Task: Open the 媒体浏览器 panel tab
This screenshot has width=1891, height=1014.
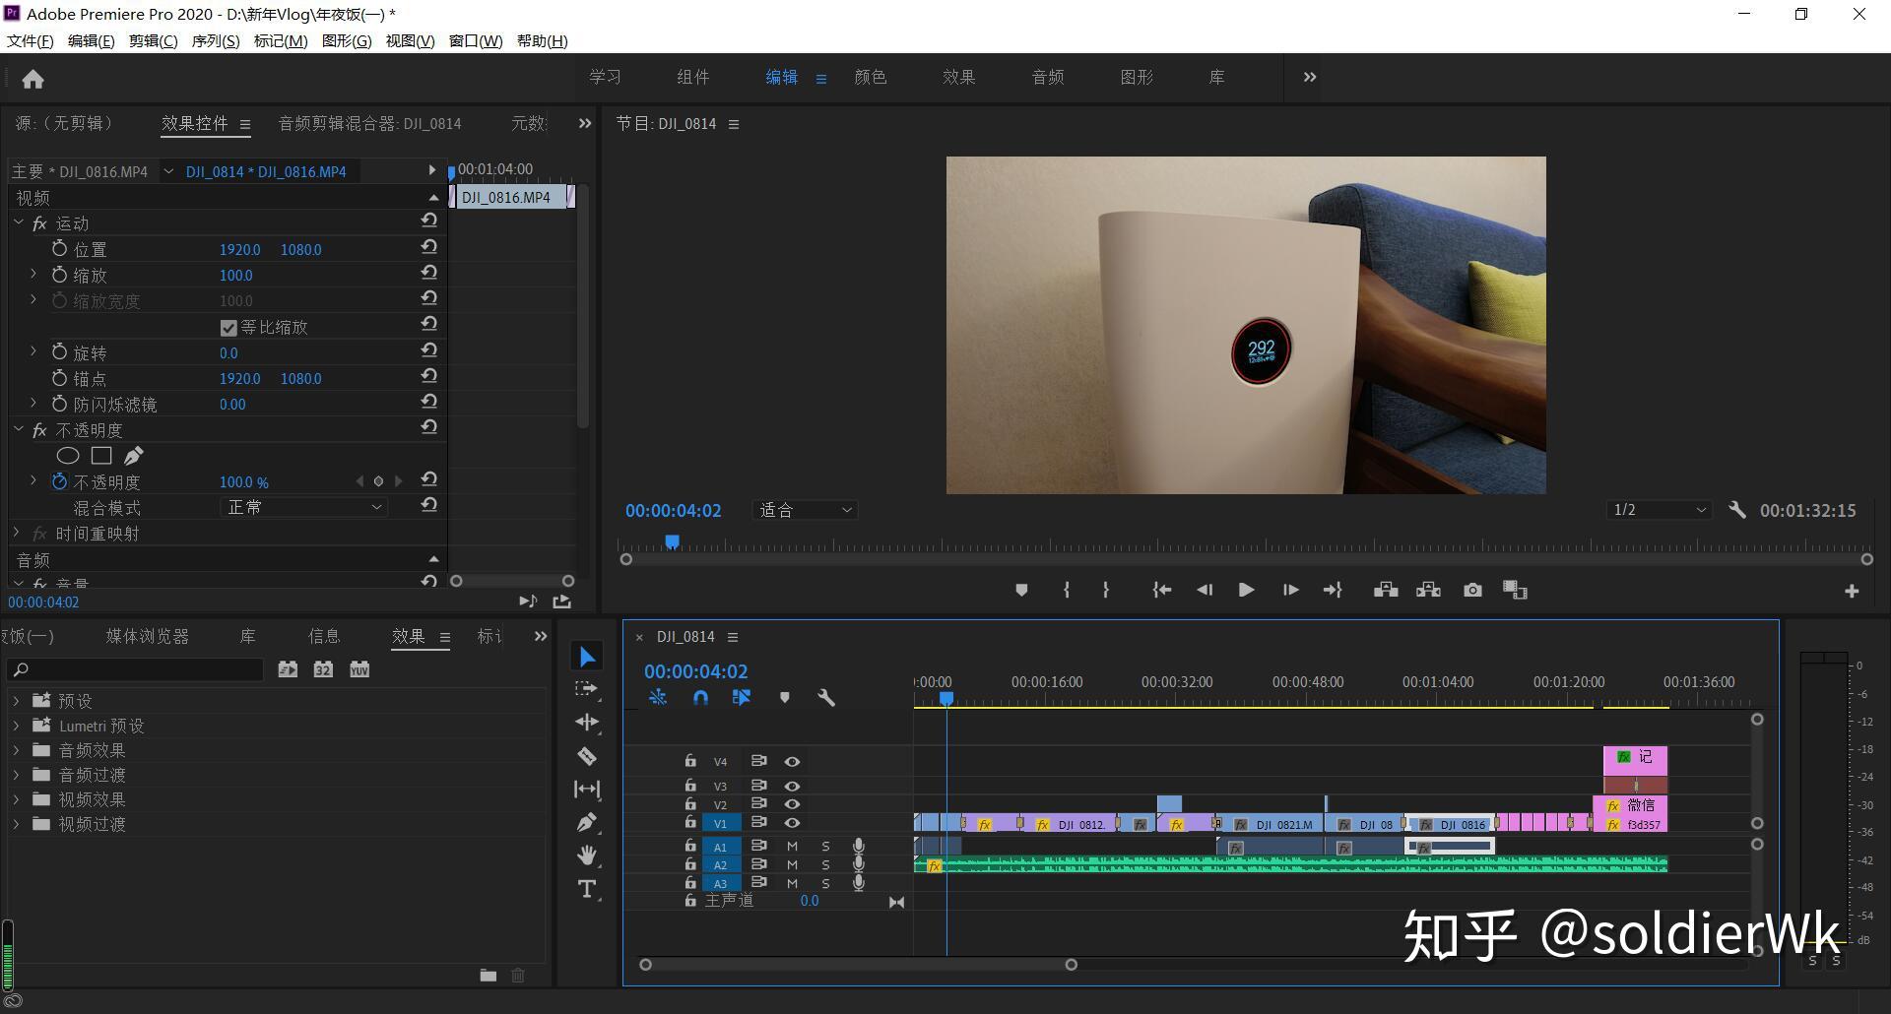Action: (148, 636)
